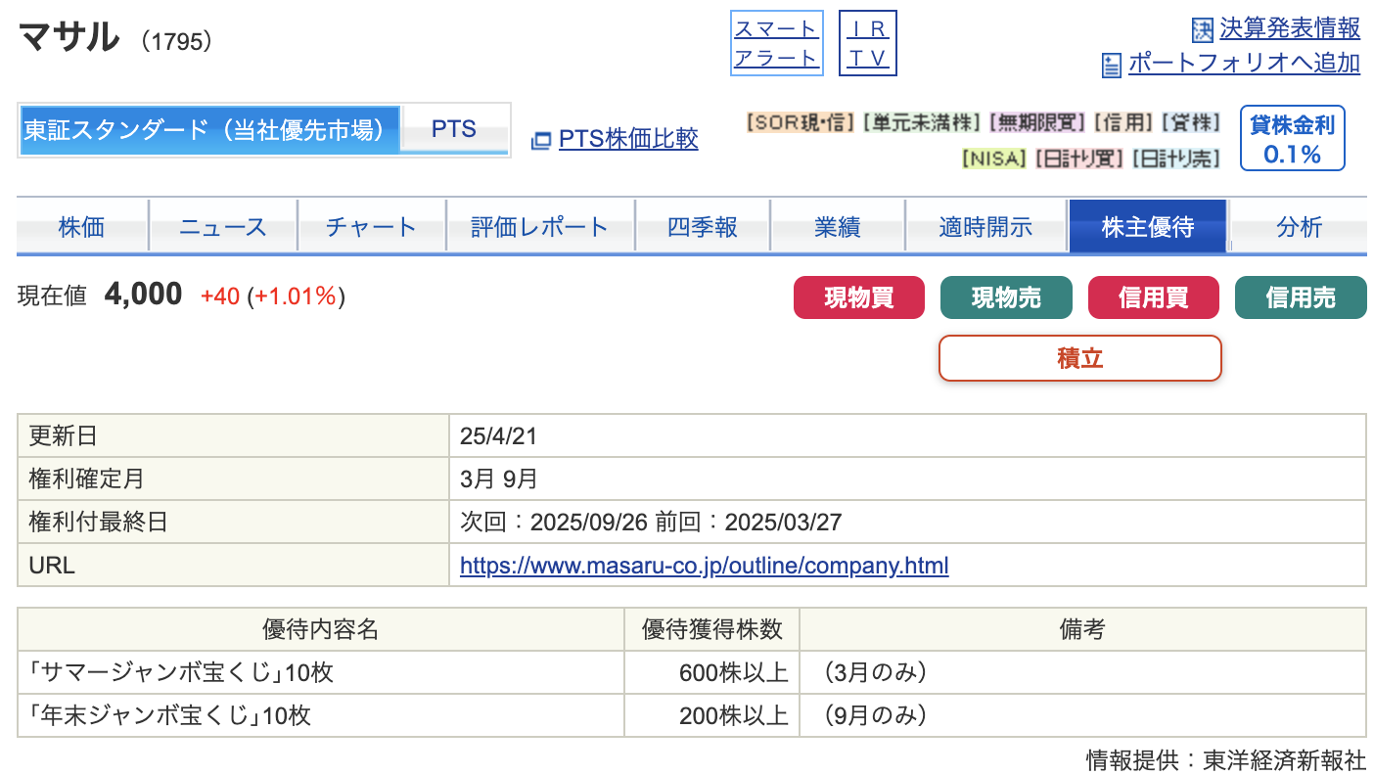Click the 600株以上 cell

tap(712, 673)
